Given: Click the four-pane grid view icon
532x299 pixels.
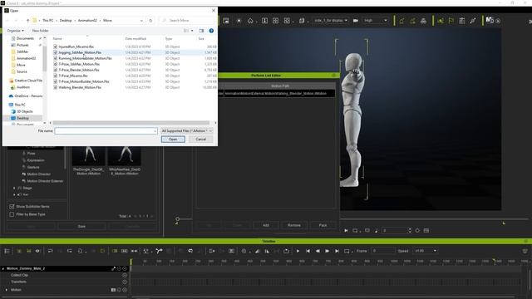Looking at the screenshot, I should 275,21.
